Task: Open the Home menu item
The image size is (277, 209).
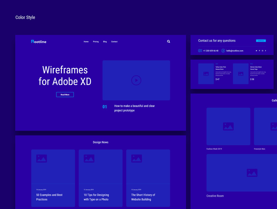Action: 86,42
